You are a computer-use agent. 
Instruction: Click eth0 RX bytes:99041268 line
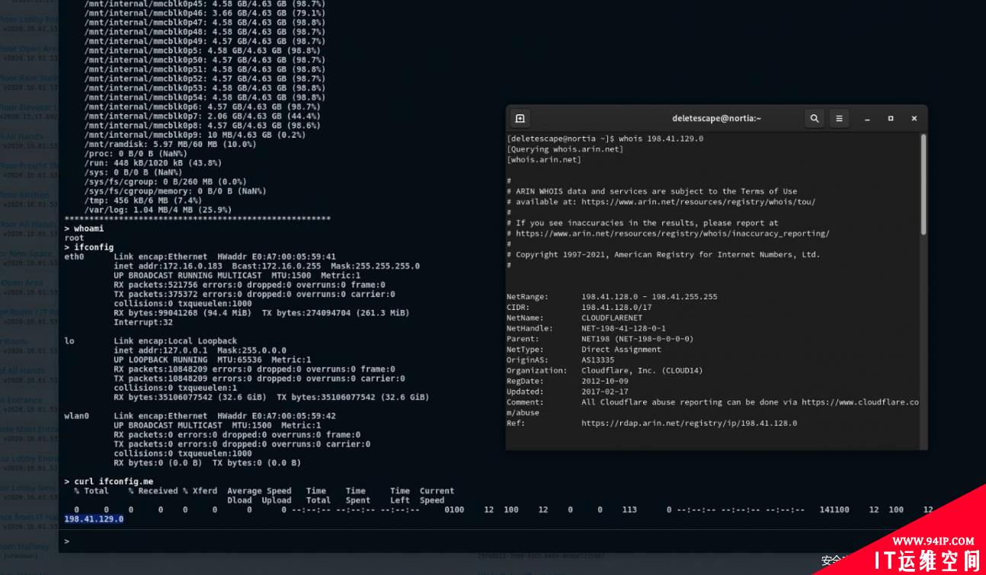click(x=261, y=313)
